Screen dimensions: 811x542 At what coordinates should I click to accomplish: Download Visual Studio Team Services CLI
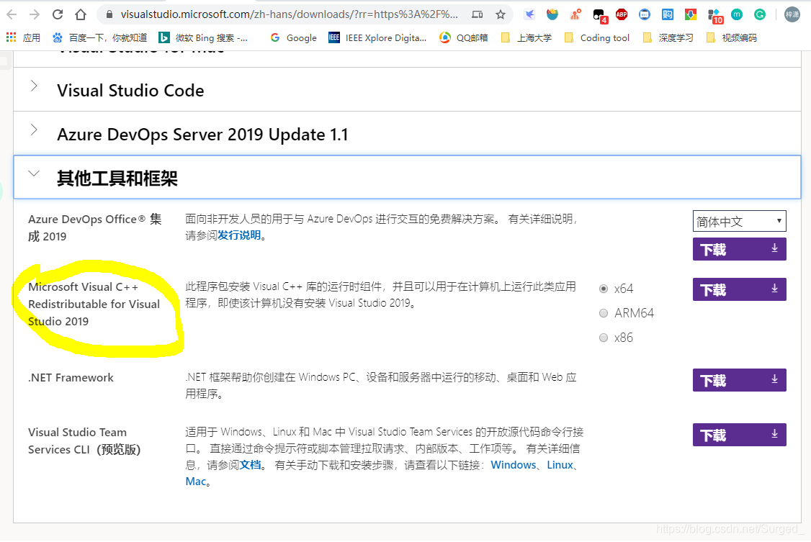(739, 435)
